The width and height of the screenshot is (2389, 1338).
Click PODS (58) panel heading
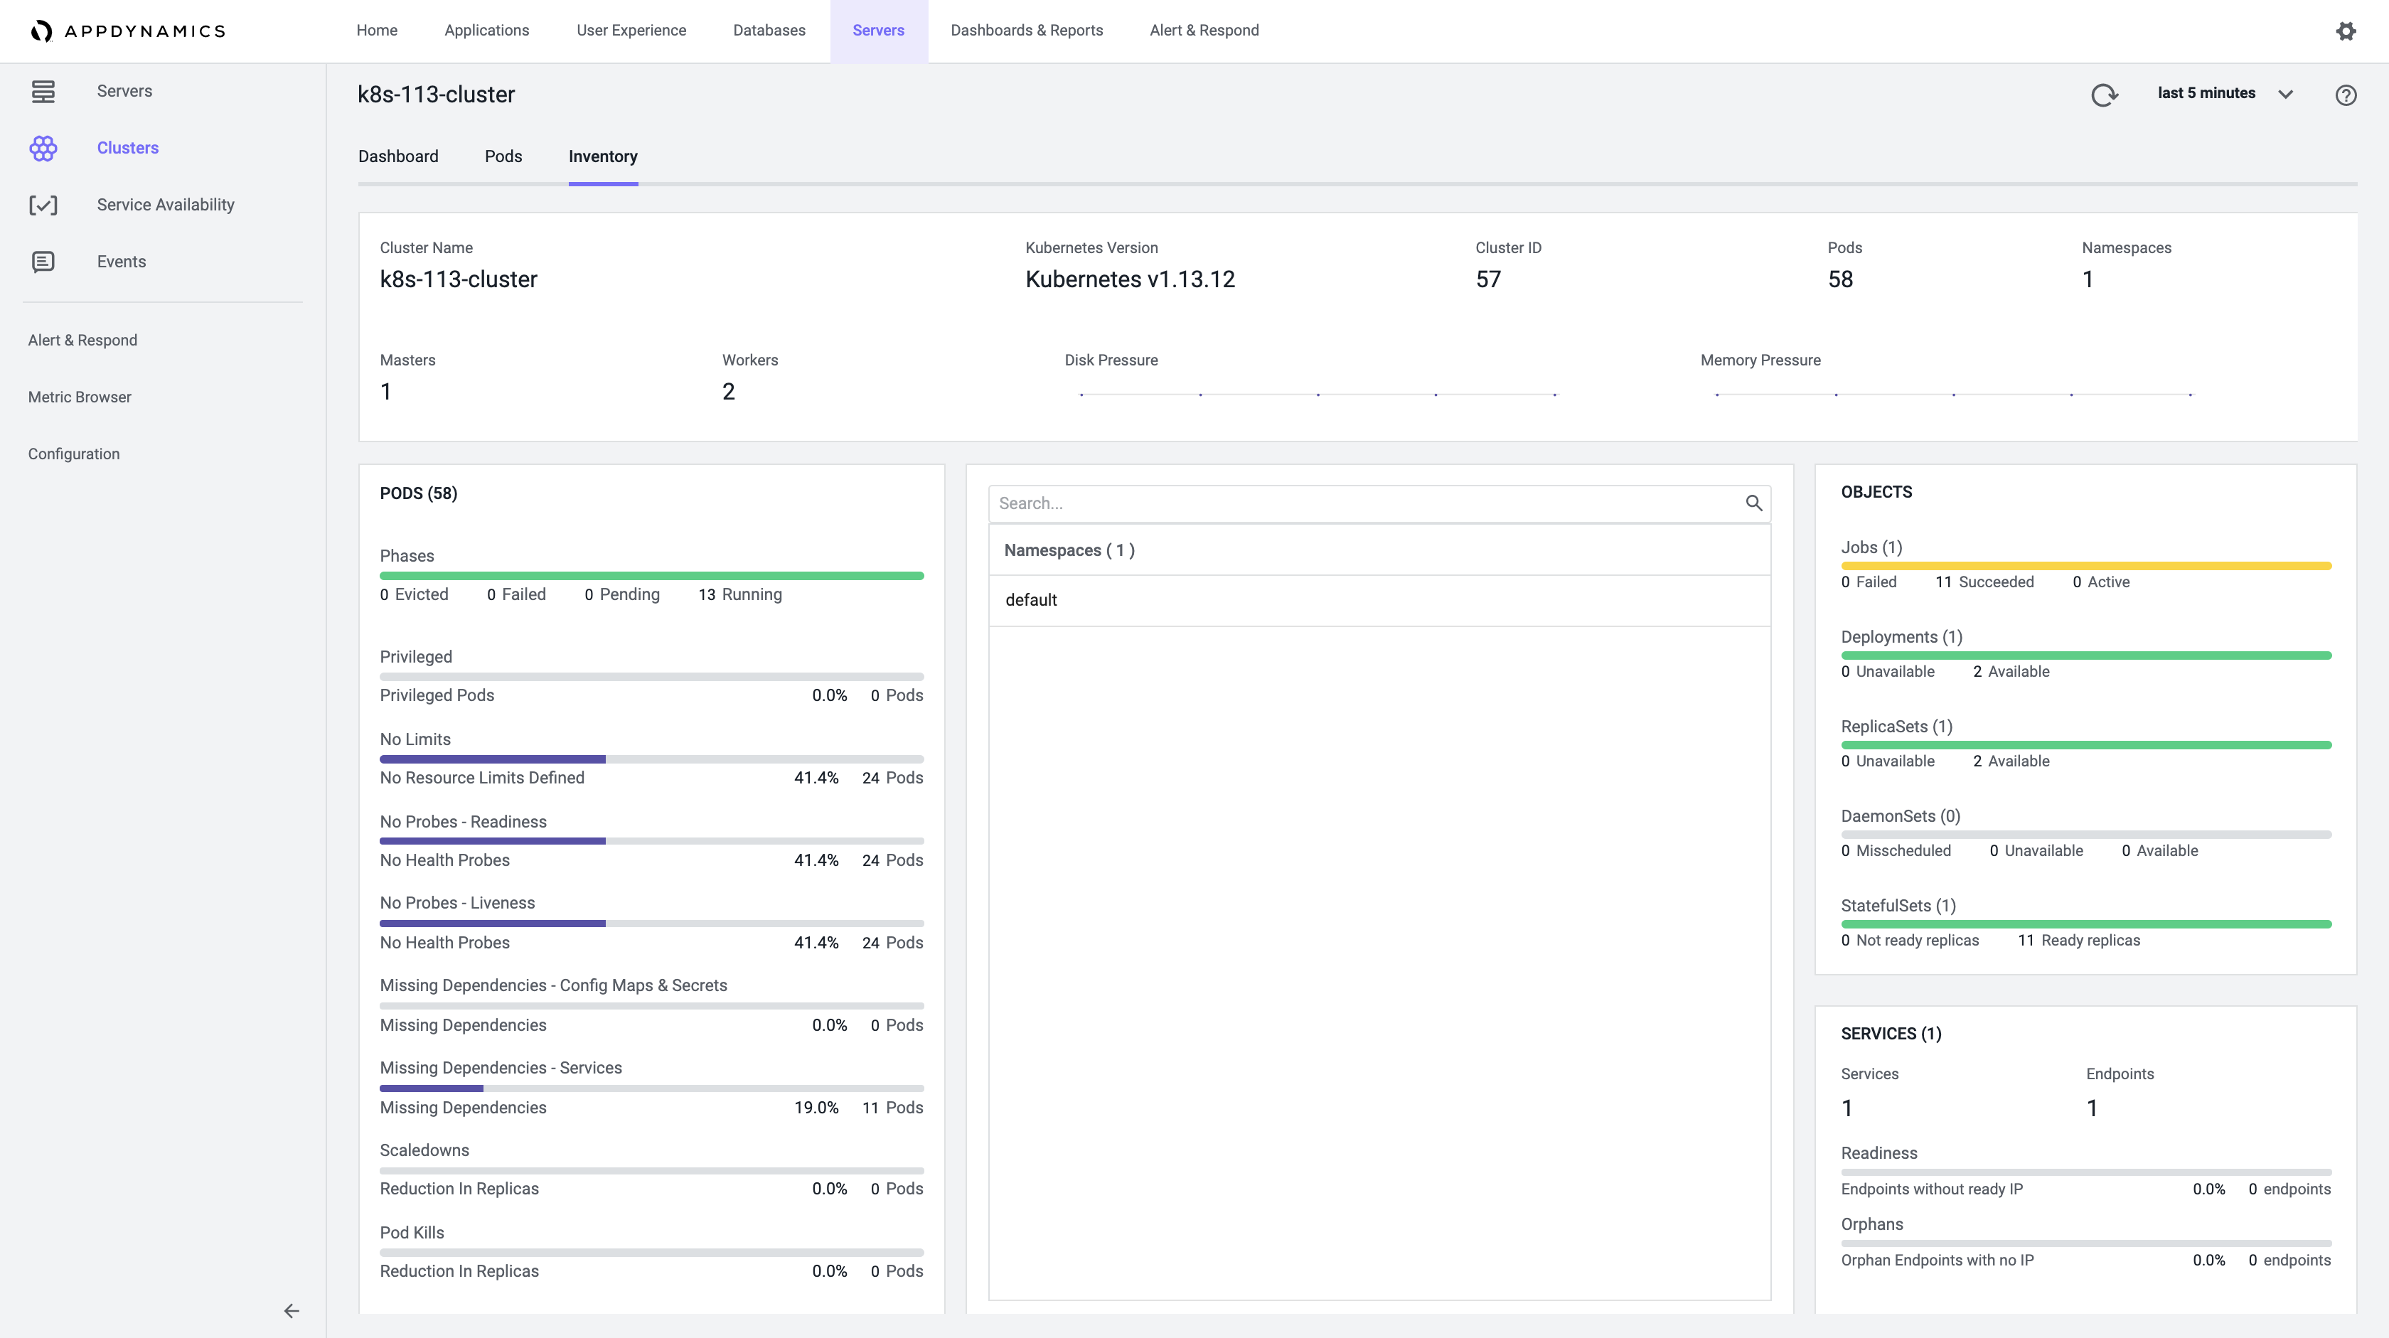(418, 493)
